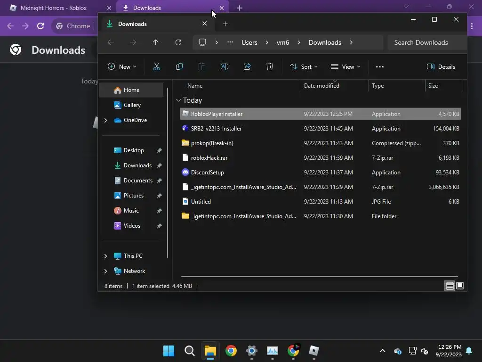Open the Windows Start menu

click(169, 351)
